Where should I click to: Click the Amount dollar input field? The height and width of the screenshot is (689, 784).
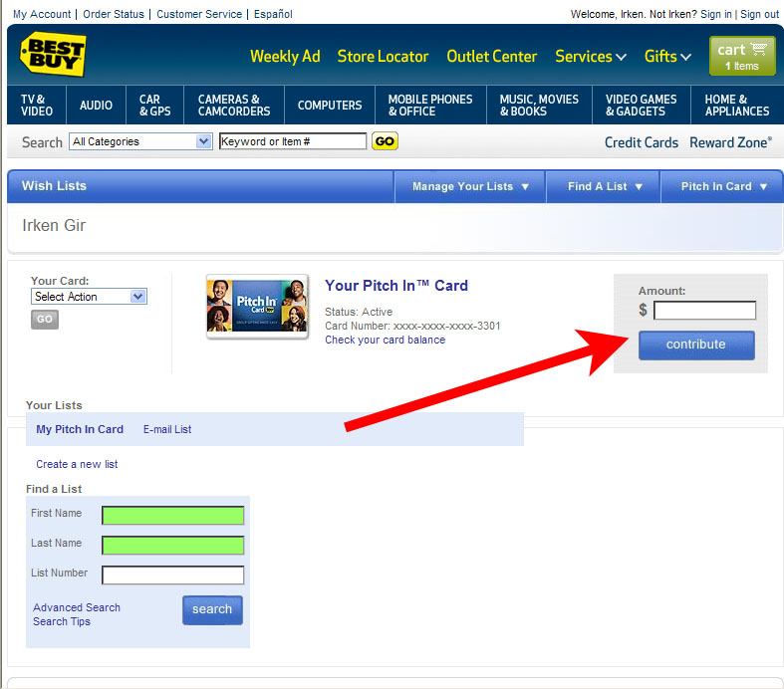tap(704, 311)
